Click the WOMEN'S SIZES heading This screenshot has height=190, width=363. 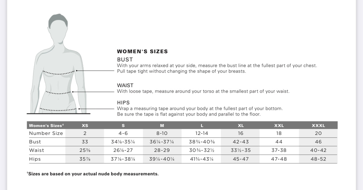tap(142, 51)
